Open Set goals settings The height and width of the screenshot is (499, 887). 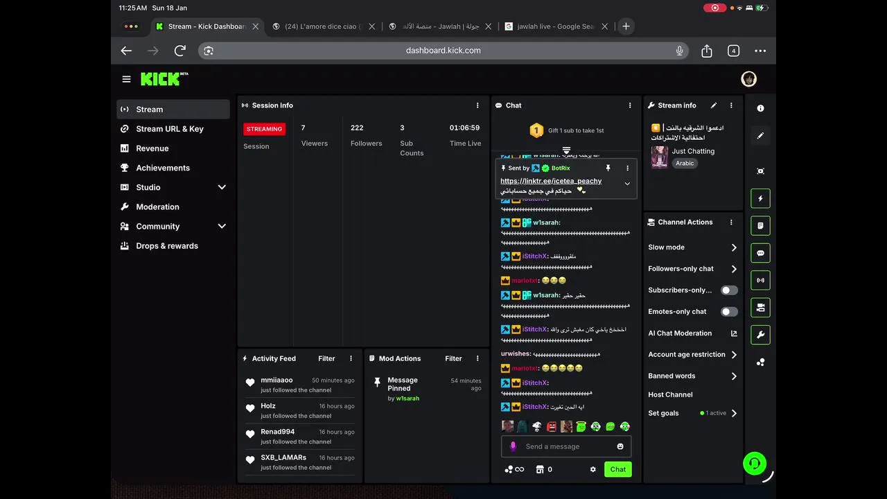coord(693,413)
